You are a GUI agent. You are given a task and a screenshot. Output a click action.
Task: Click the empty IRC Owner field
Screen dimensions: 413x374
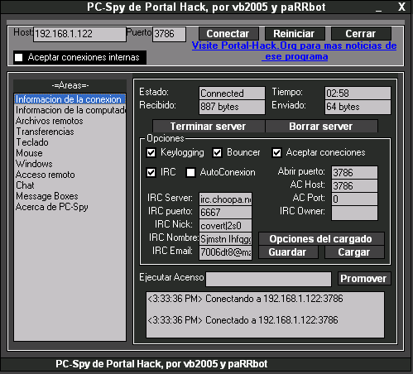coord(354,213)
